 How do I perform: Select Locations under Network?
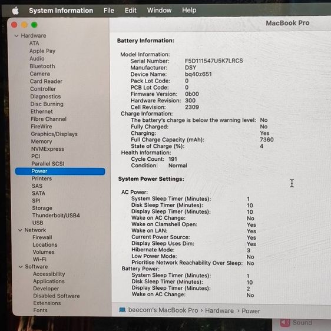(45, 245)
